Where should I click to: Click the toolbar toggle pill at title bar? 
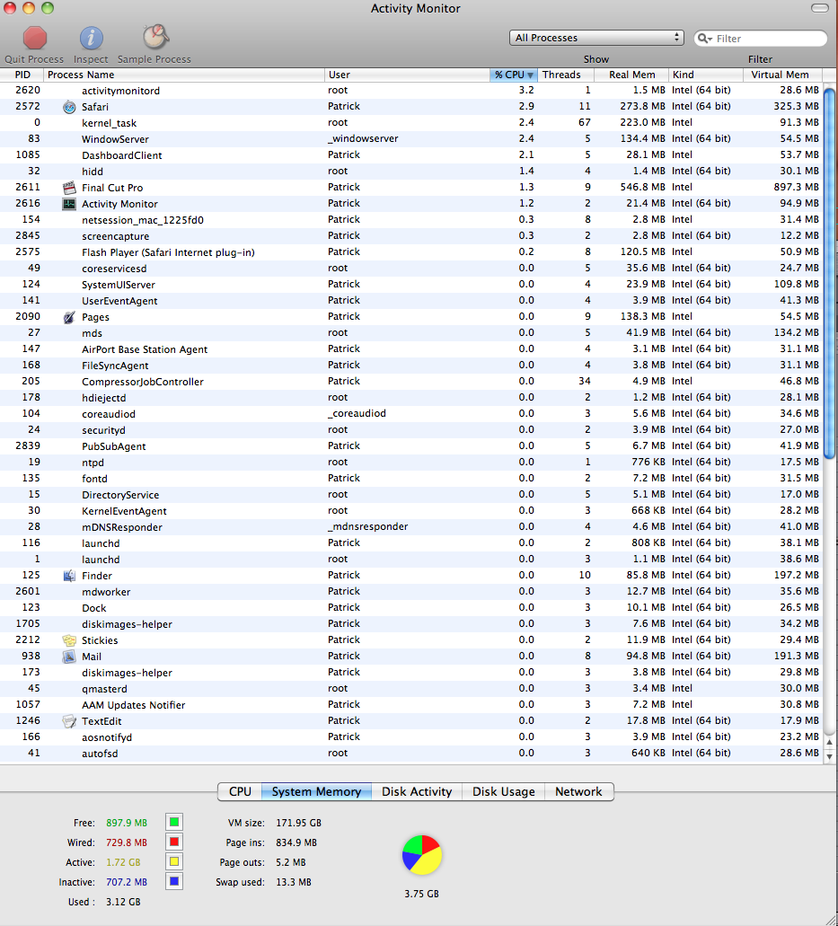(820, 8)
